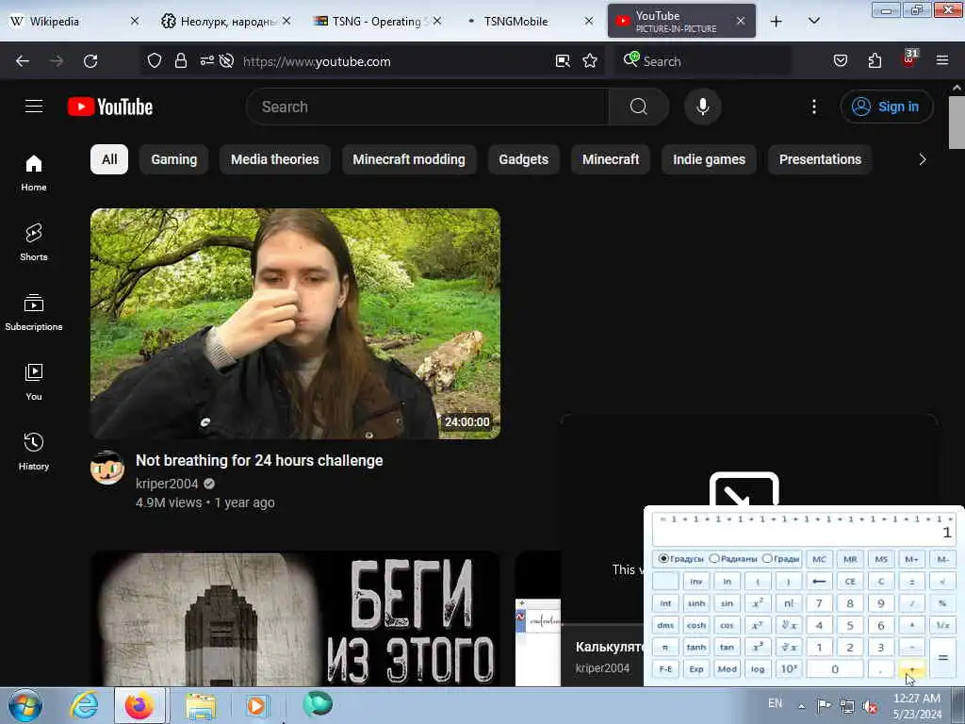Click the picture-in-picture icon in address bar
The image size is (965, 724).
coord(563,61)
